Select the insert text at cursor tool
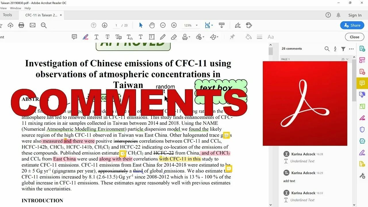Viewport: 368px width, 207px height. click(130, 37)
